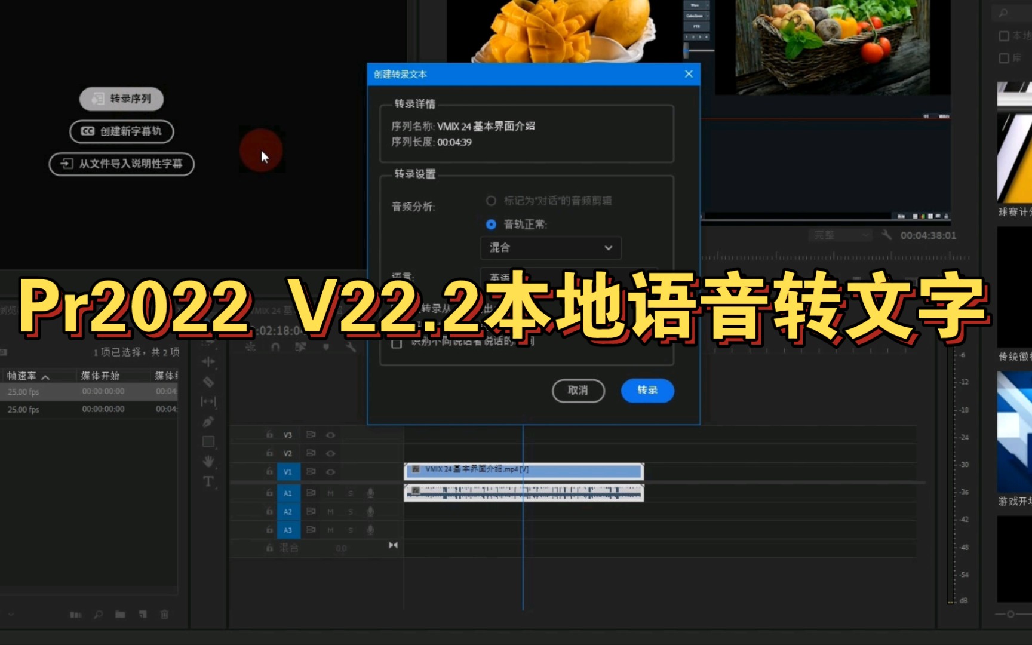The width and height of the screenshot is (1032, 645).
Task: Toggle the snap magnet icon above the timeline
Action: [275, 347]
